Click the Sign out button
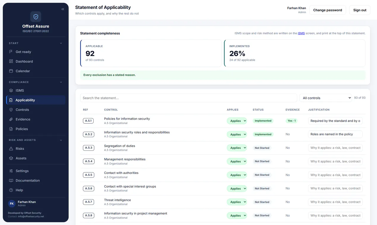Image resolution: width=377 pixels, height=225 pixels. (x=360, y=10)
